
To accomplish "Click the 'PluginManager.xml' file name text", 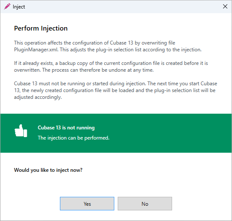I will tap(36, 50).
